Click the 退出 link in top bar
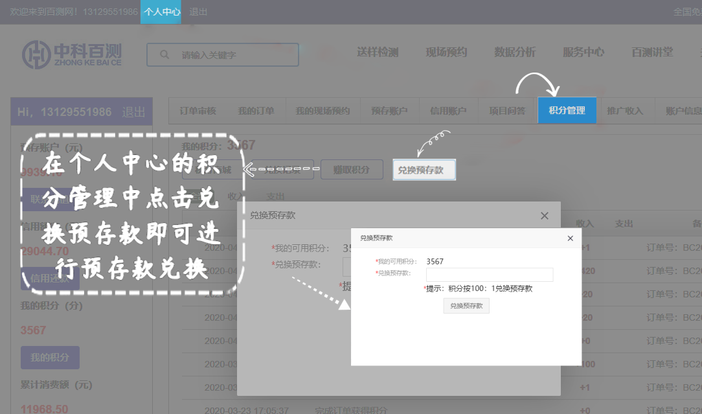 pyautogui.click(x=199, y=12)
